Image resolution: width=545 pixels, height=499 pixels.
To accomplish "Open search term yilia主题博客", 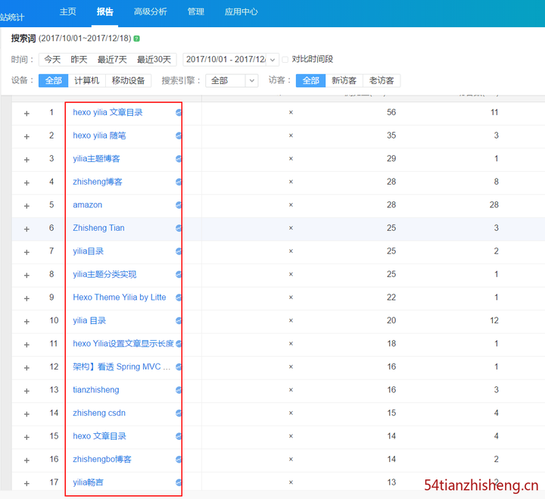I will coord(96,158).
